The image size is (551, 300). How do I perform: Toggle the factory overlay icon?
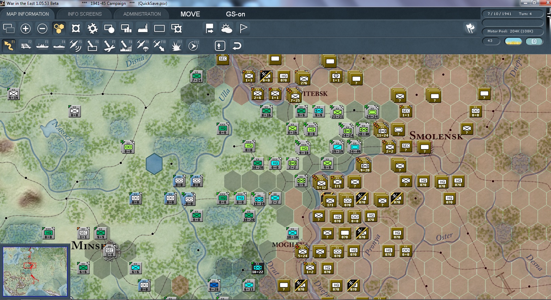(x=143, y=28)
